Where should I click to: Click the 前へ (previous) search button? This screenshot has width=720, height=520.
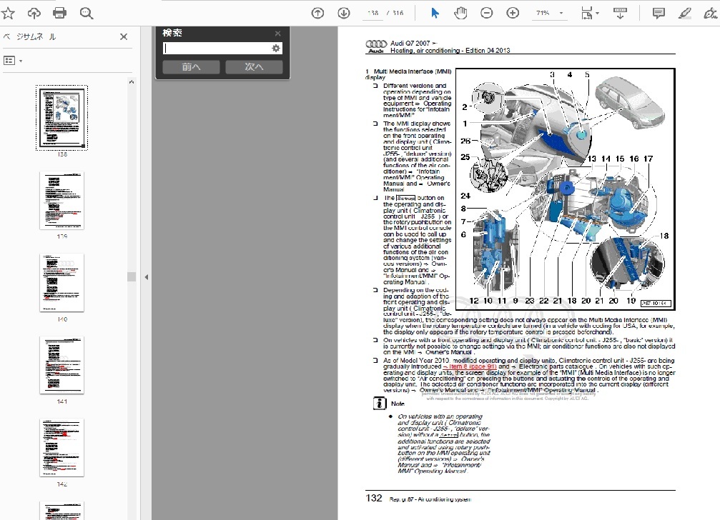point(191,67)
